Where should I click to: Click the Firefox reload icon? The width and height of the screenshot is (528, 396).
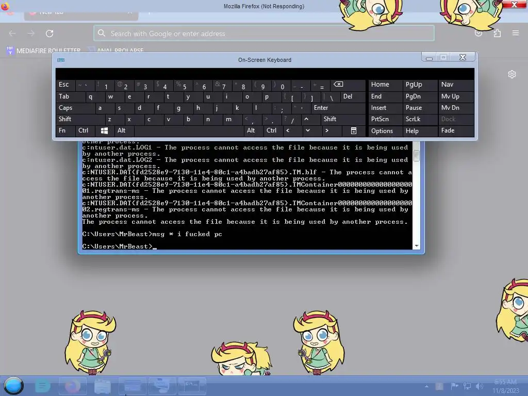(49, 34)
